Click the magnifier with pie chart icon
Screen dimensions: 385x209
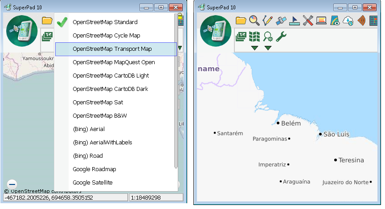254,20
